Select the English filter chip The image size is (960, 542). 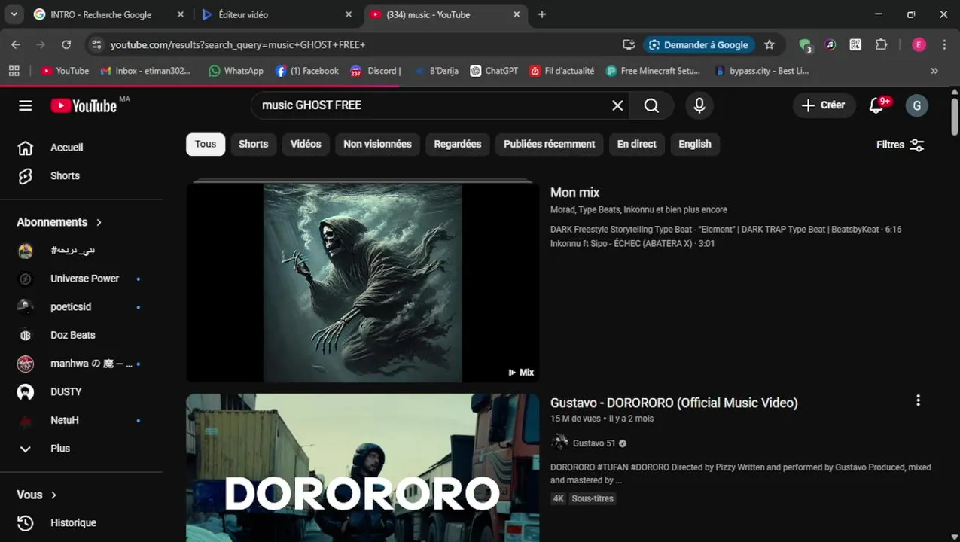click(x=695, y=145)
